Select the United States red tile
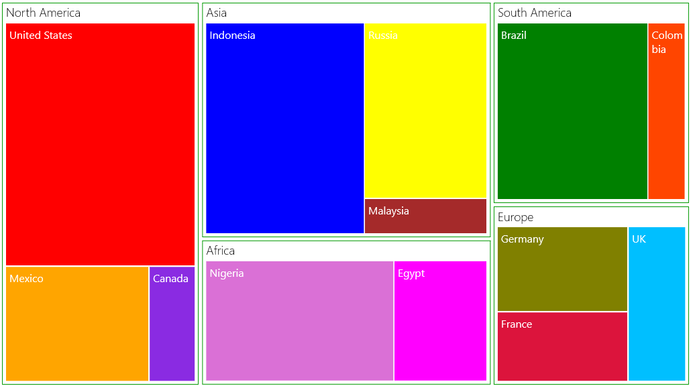691x386 pixels. tap(100, 144)
